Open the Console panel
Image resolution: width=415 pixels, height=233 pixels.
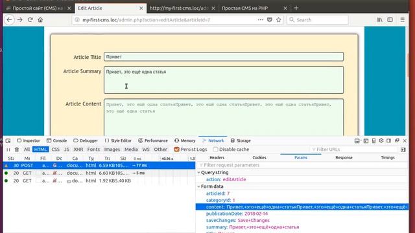point(56,141)
